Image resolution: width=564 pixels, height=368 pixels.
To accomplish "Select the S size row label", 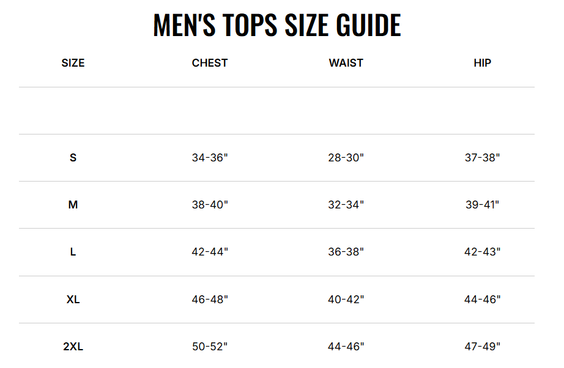I will (x=73, y=158).
